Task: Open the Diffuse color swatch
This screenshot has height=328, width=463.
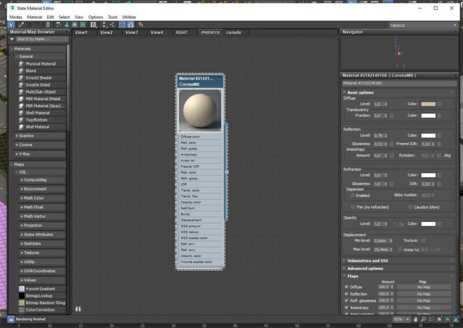Action: tap(428, 104)
